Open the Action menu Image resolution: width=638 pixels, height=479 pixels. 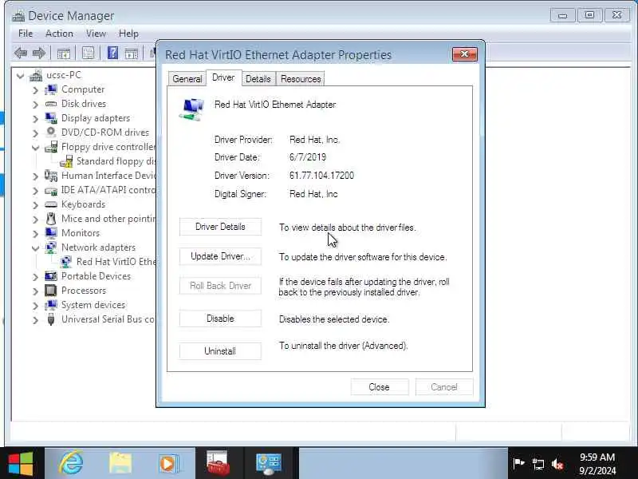coord(59,34)
